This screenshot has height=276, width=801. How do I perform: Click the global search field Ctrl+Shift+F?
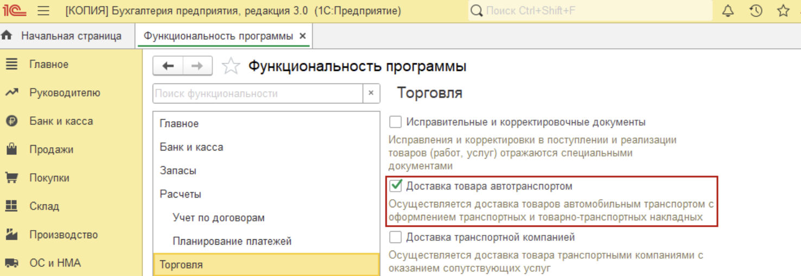592,11
